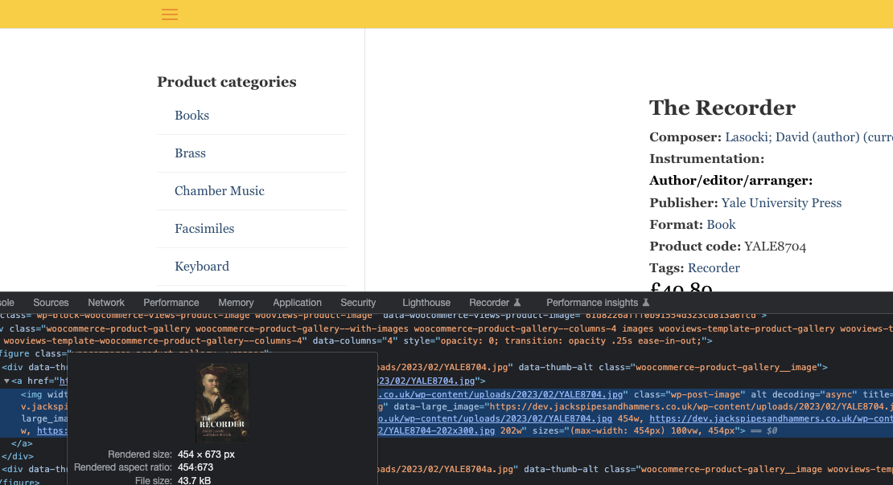This screenshot has height=485, width=893.
Task: Click the Recorder tag link
Action: pos(714,268)
